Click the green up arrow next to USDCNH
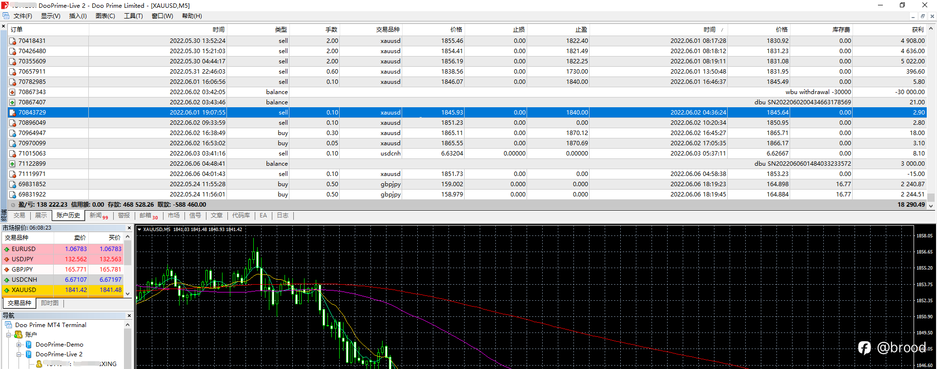Image resolution: width=937 pixels, height=369 pixels. point(7,280)
